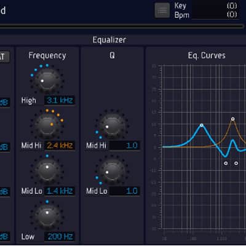Open the hamburger menu button beside Key
The width and height of the screenshot is (246, 246).
coord(162,10)
